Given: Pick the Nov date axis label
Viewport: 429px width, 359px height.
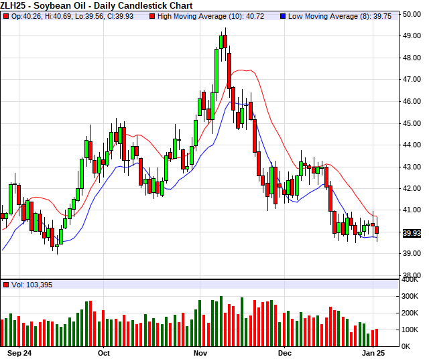Looking at the screenshot, I should click(200, 352).
